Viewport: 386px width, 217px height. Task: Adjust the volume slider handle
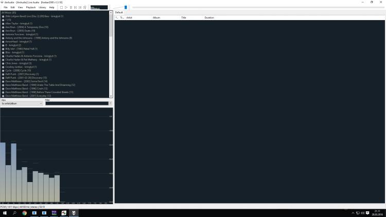(126, 7)
